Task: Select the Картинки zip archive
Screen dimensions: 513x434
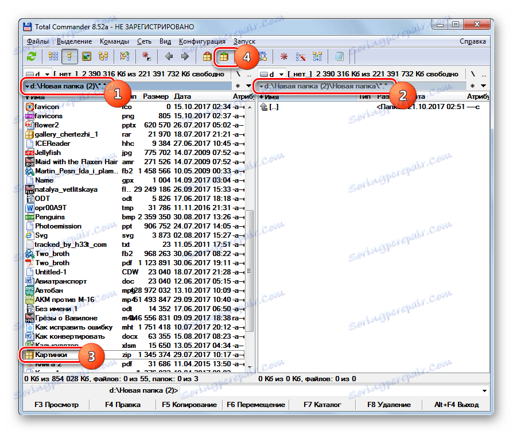Action: [134, 355]
